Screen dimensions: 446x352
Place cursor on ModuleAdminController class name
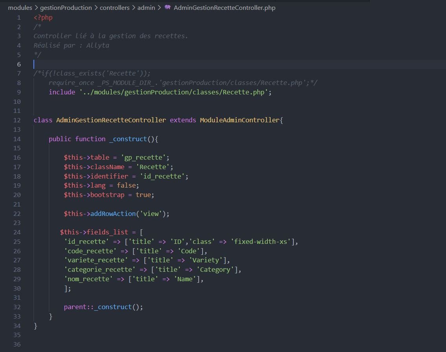point(240,120)
